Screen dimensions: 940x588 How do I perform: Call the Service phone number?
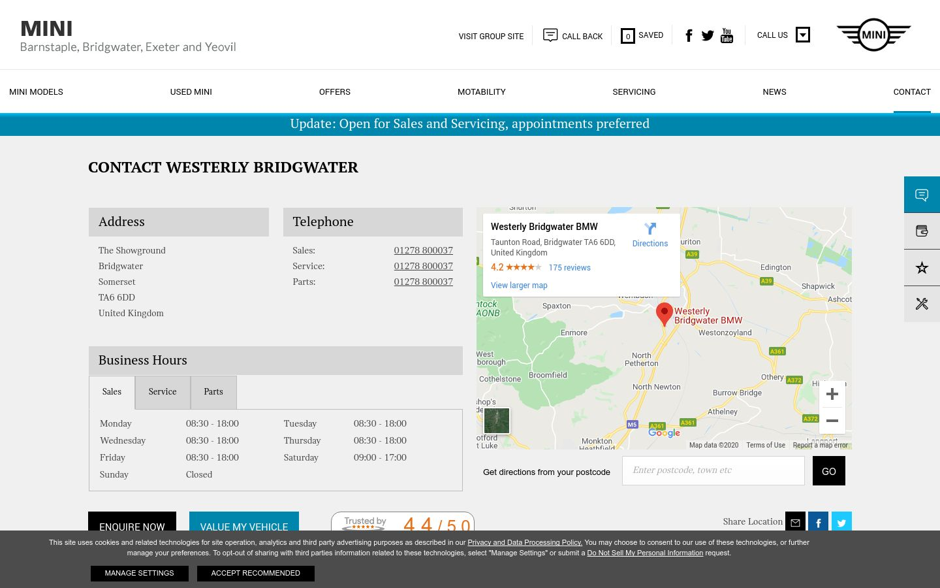pyautogui.click(x=423, y=266)
